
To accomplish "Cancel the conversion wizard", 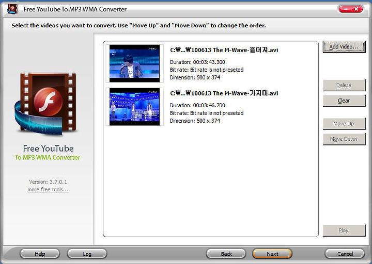I will coord(345,254).
